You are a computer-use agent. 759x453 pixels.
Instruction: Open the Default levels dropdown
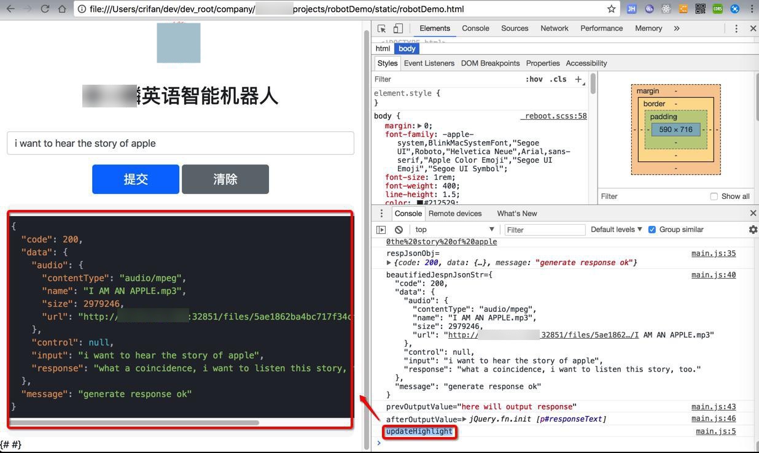click(616, 230)
